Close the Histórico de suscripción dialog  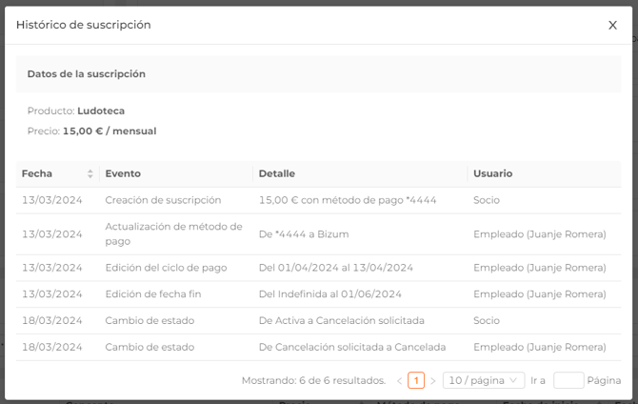(x=612, y=26)
